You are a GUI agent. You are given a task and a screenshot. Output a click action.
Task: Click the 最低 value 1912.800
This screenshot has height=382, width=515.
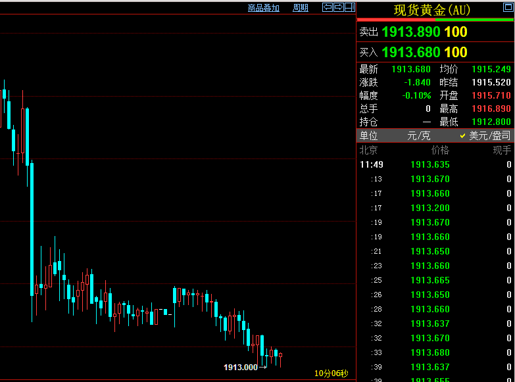[491, 122]
